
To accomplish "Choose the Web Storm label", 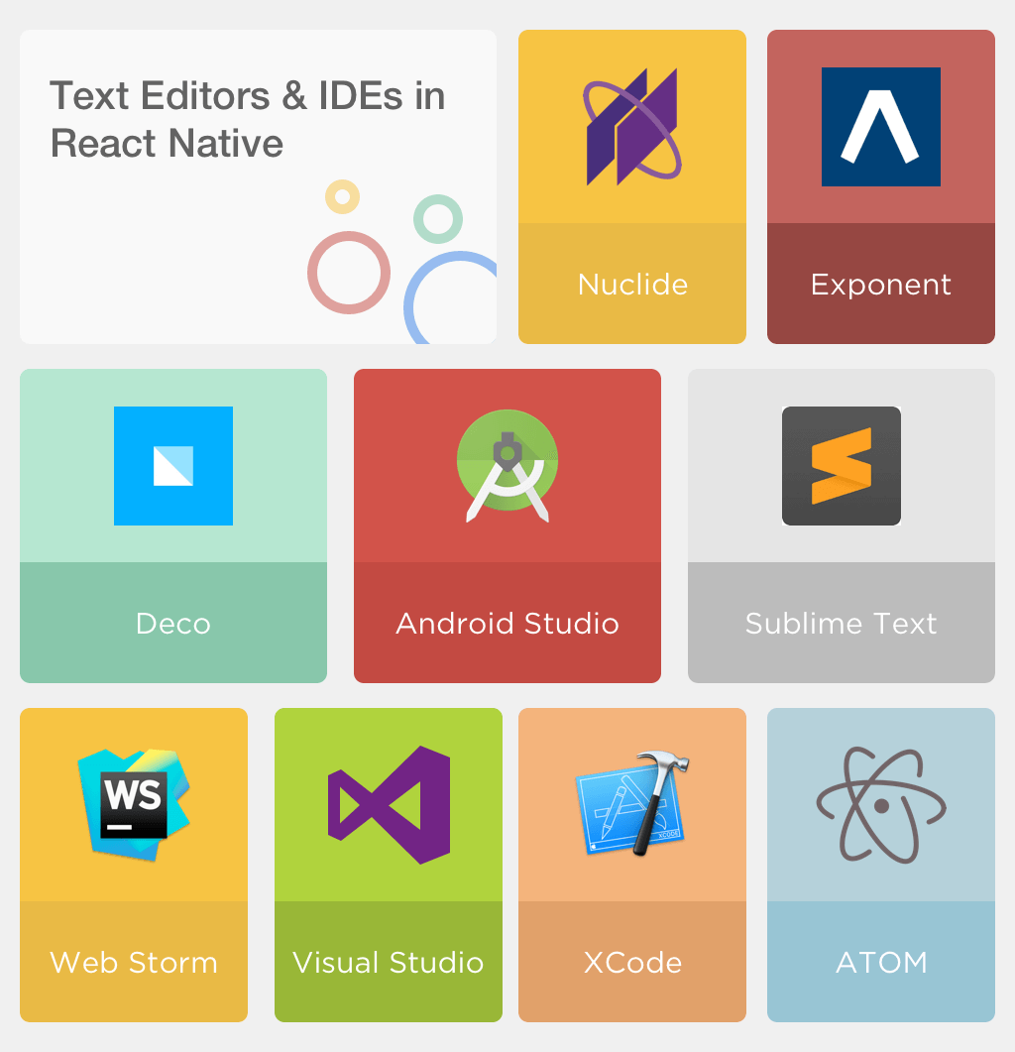I will (134, 962).
